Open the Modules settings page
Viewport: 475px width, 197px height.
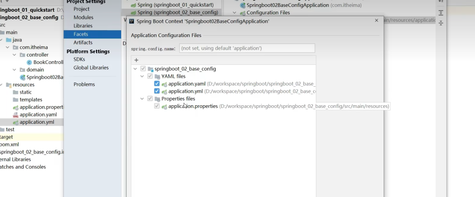pyautogui.click(x=83, y=18)
